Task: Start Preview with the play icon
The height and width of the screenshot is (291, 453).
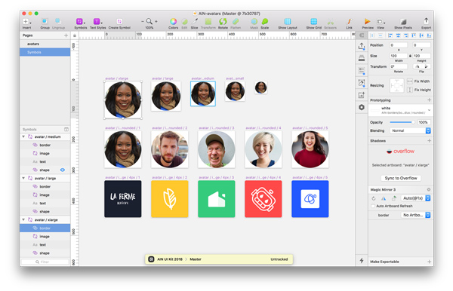Action: coord(367,21)
